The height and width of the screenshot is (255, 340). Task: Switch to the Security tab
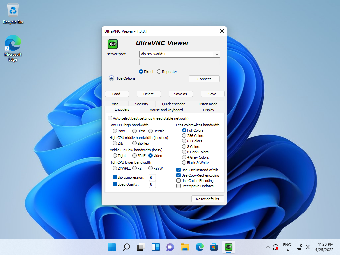142,104
